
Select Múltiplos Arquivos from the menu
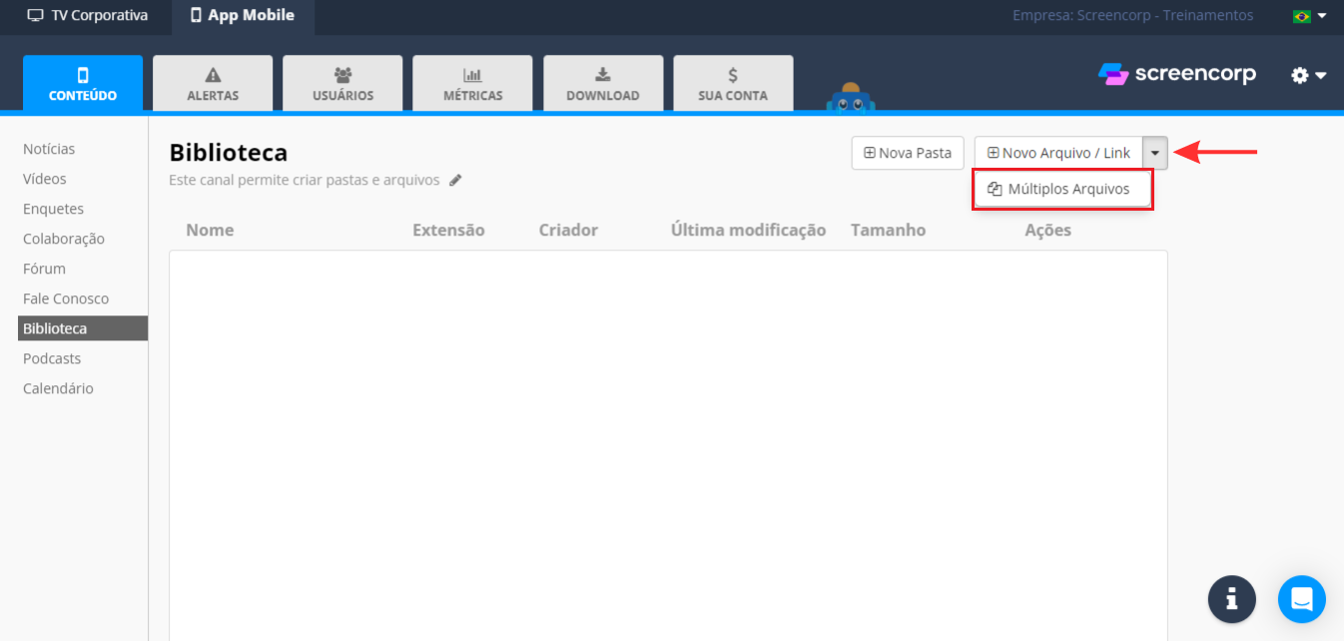(1062, 189)
